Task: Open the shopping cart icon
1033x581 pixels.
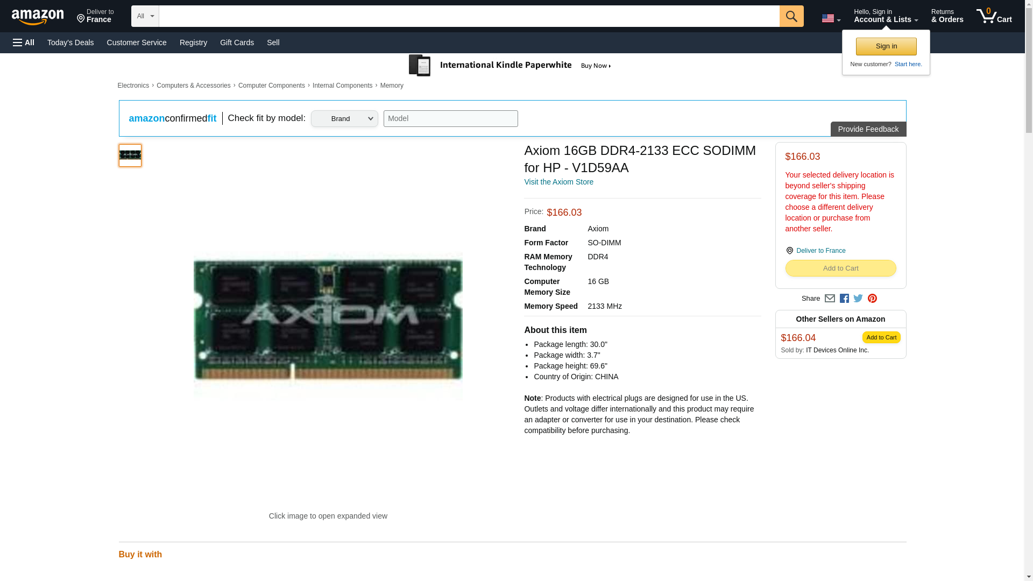Action: (994, 16)
